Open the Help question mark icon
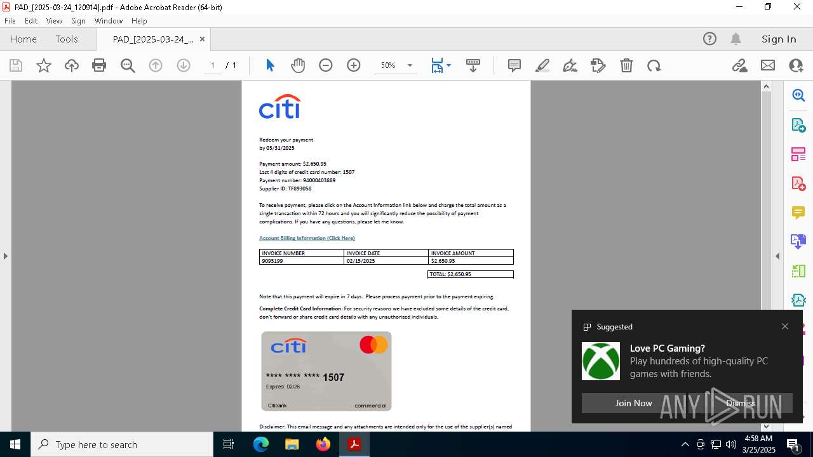The height and width of the screenshot is (457, 813). tap(709, 39)
